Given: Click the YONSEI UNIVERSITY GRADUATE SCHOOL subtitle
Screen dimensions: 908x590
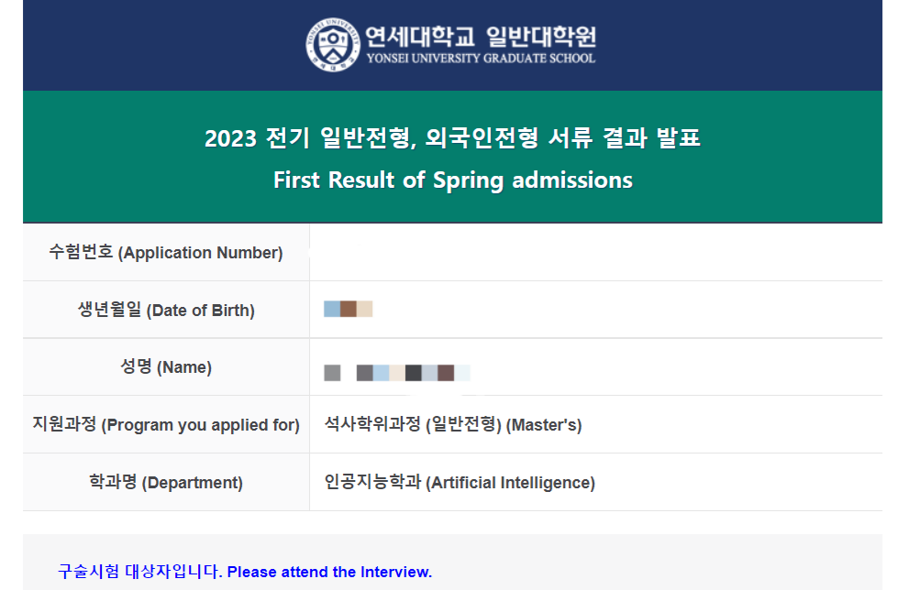Looking at the screenshot, I should 480,59.
